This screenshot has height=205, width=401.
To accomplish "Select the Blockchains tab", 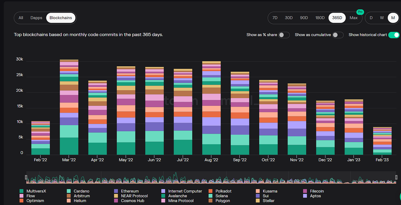I will click(61, 18).
